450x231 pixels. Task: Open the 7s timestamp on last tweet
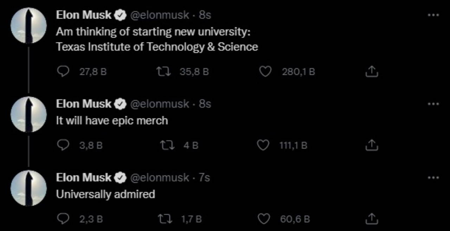pos(204,178)
